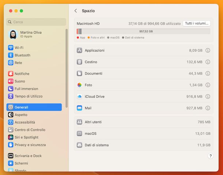Select Full immersion in sidebar
The image size is (223, 175).
coord(34,89)
